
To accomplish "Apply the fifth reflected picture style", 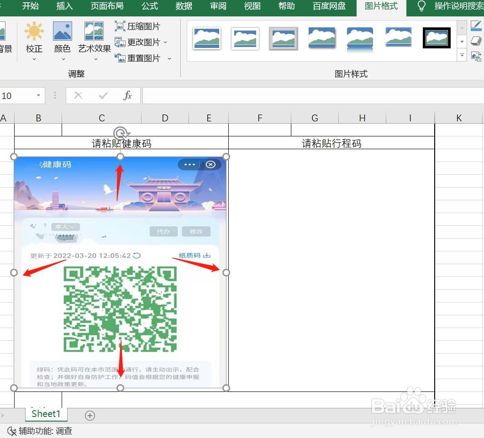I will click(360, 39).
